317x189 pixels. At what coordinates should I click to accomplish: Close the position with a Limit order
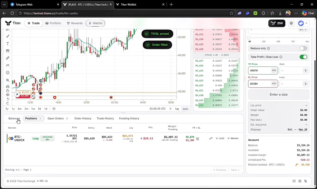tap(220, 138)
